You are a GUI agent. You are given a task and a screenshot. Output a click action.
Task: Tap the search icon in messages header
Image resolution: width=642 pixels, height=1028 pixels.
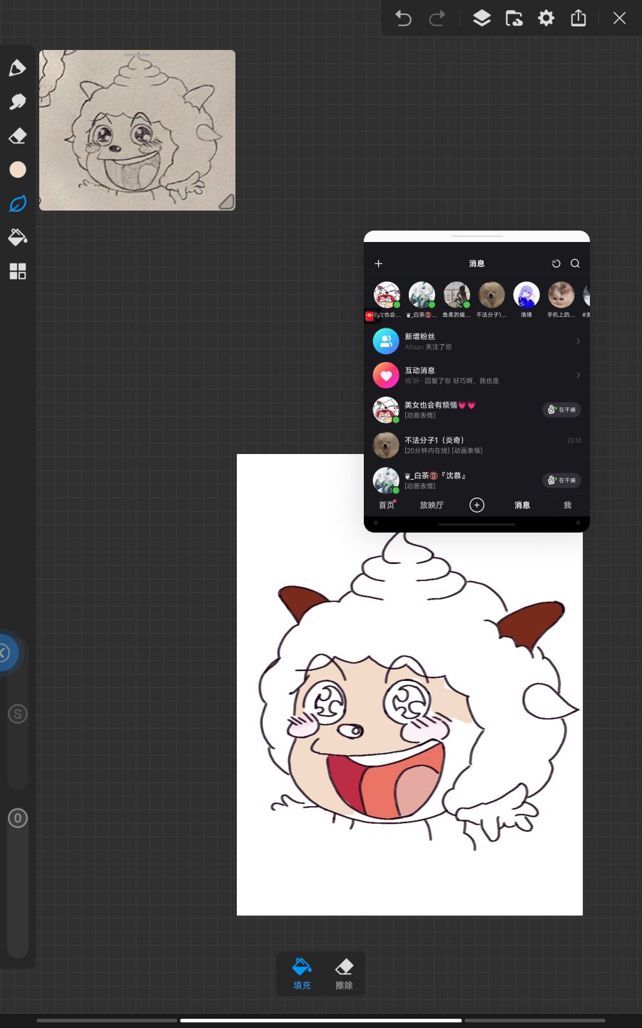pyautogui.click(x=575, y=263)
